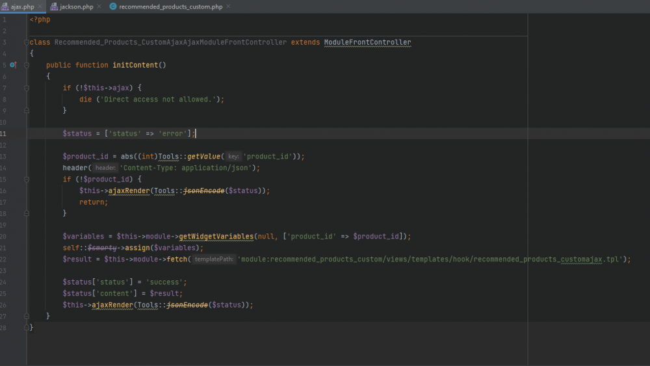Collapse the initContent function at line 5
The image size is (650, 366).
pos(27,65)
